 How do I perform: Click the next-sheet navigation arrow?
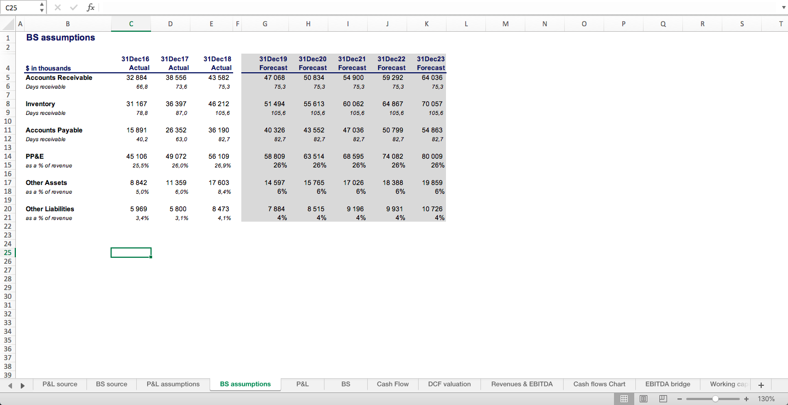(x=22, y=385)
